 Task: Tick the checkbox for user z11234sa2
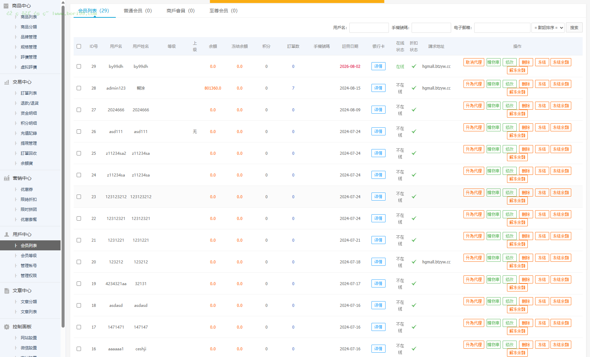click(x=79, y=153)
